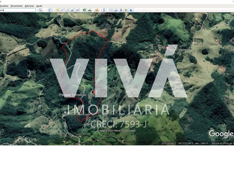Open the Adicionar menu
This screenshot has height=175, width=234.
[x=29, y=6]
